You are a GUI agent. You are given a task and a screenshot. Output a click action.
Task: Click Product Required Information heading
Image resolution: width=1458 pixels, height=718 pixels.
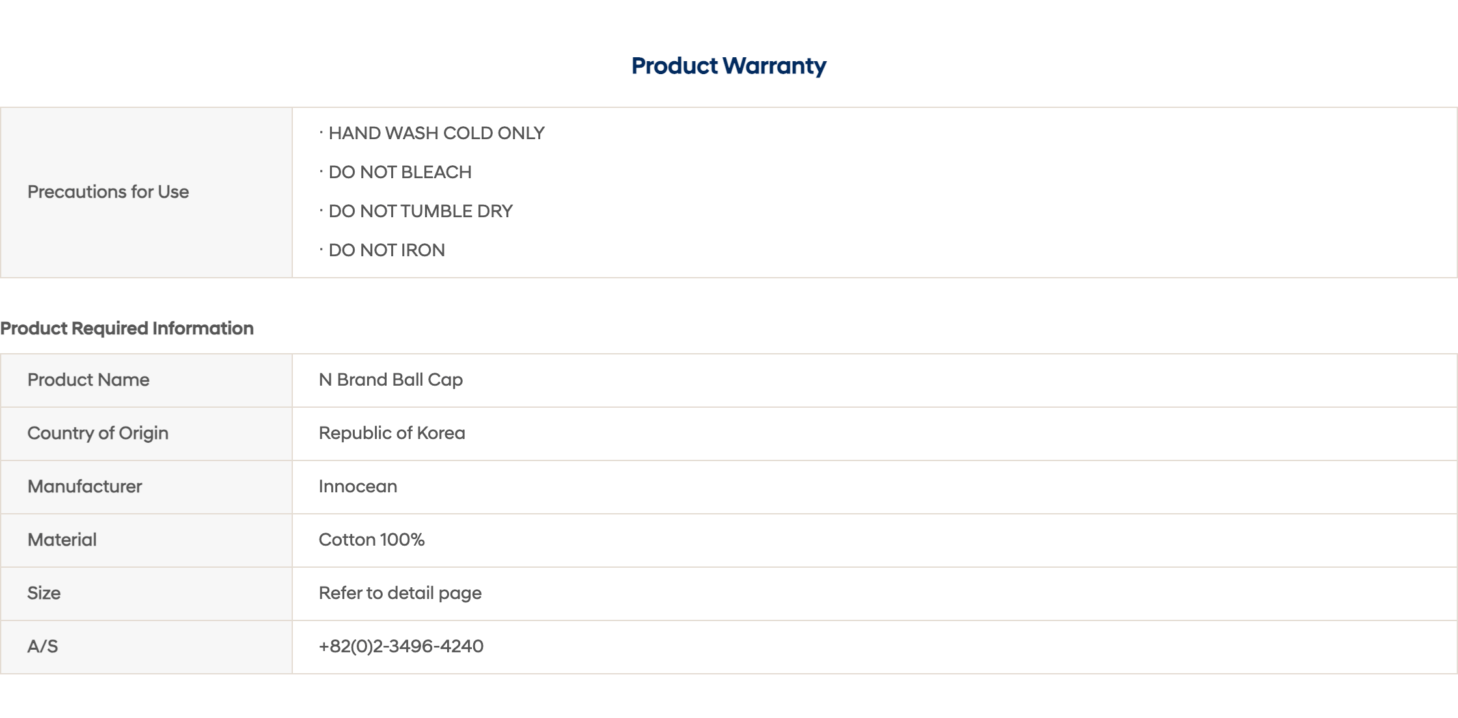(x=127, y=328)
